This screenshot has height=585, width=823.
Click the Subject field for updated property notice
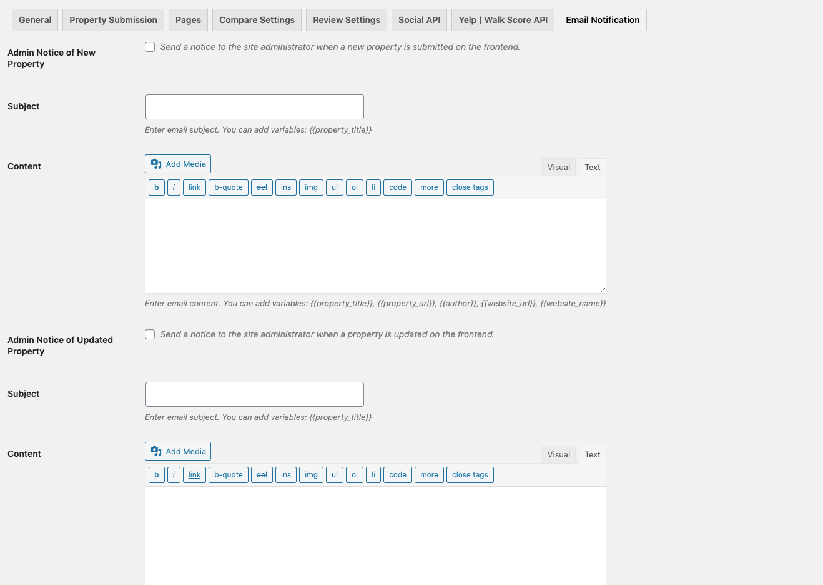(x=254, y=394)
